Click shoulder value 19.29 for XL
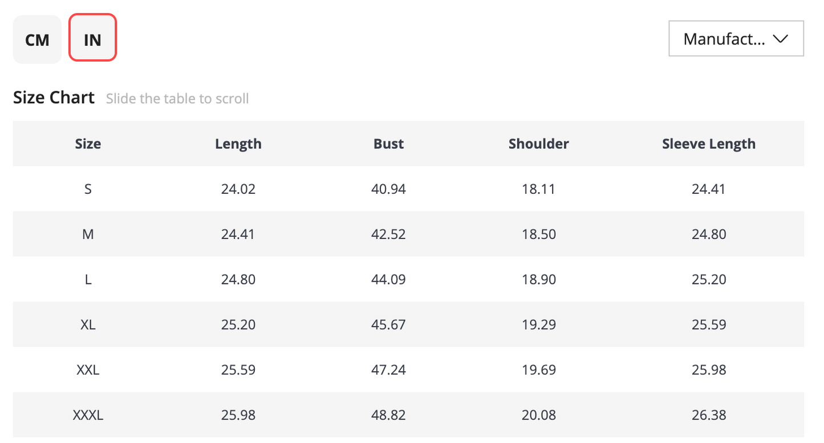This screenshot has height=443, width=824. (538, 324)
